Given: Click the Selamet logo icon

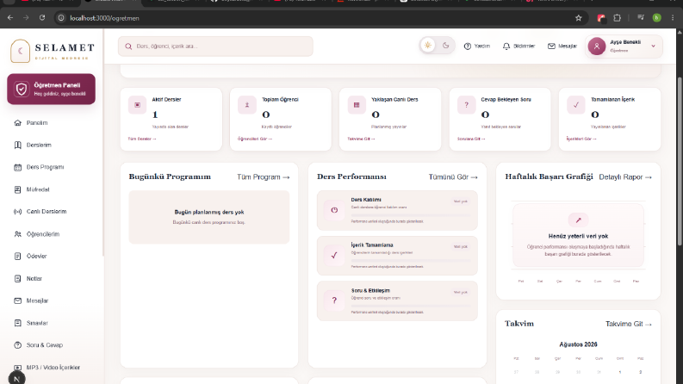Looking at the screenshot, I should pos(20,51).
